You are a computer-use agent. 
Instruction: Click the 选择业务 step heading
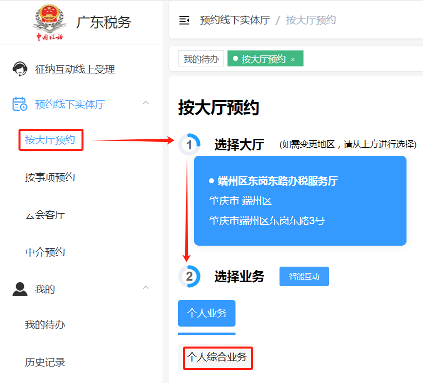239,276
